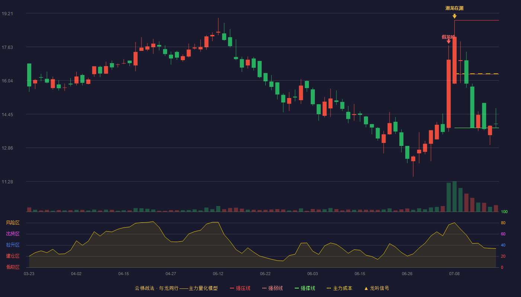521x297 pixels.
Task: Click the 04-27 date label
Action: point(171,274)
